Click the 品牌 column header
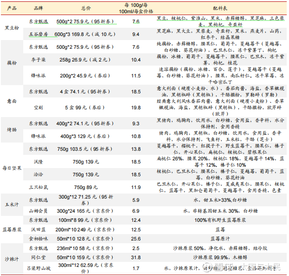 point(38,8)
